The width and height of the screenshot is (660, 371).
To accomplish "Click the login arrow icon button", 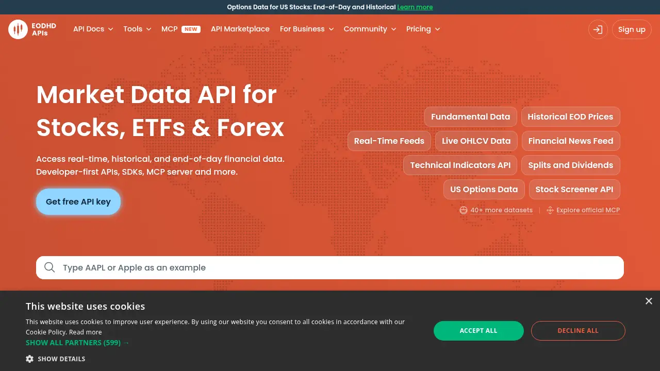I will [598, 29].
